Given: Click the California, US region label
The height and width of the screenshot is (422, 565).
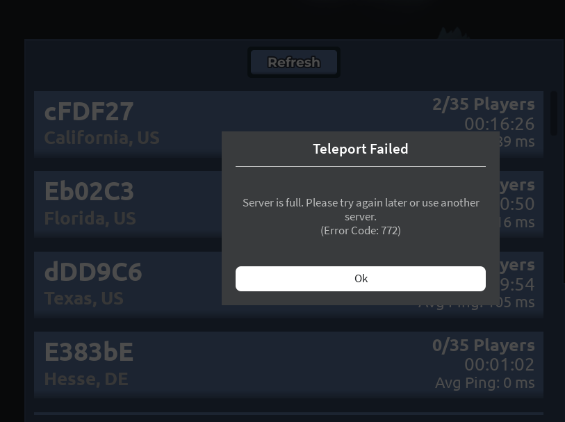Looking at the screenshot, I should [x=101, y=138].
